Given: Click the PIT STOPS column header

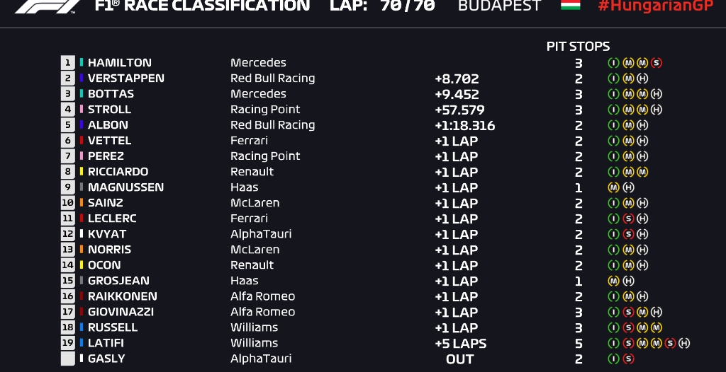Looking at the screenshot, I should pyautogui.click(x=578, y=46).
